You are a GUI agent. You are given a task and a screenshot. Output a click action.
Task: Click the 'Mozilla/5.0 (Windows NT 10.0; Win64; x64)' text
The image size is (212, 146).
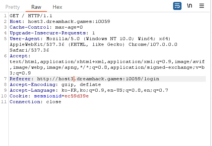pyautogui.click(x=108, y=39)
